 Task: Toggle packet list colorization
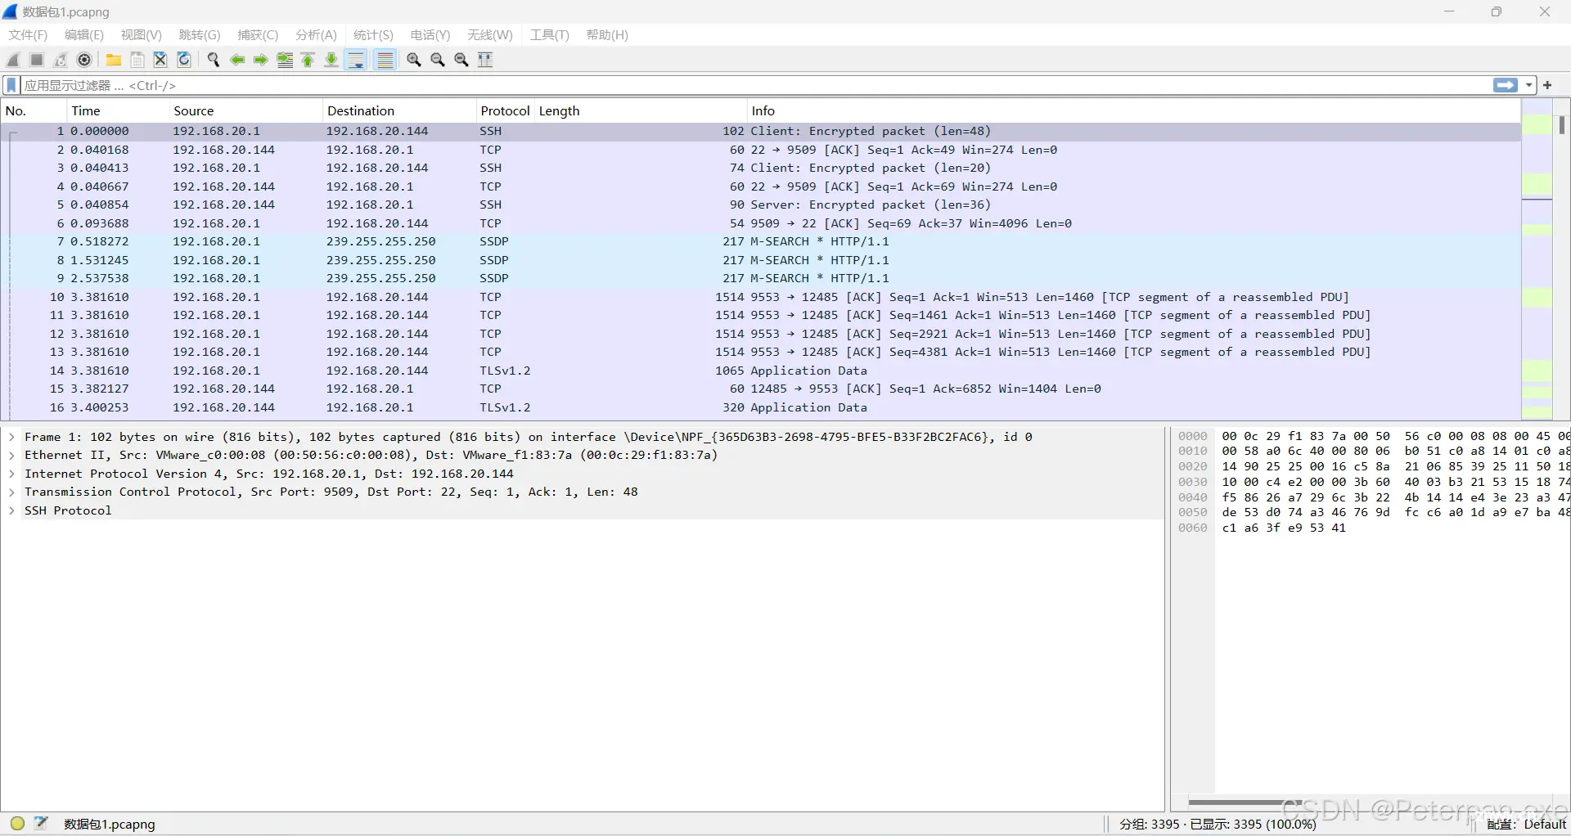[385, 60]
